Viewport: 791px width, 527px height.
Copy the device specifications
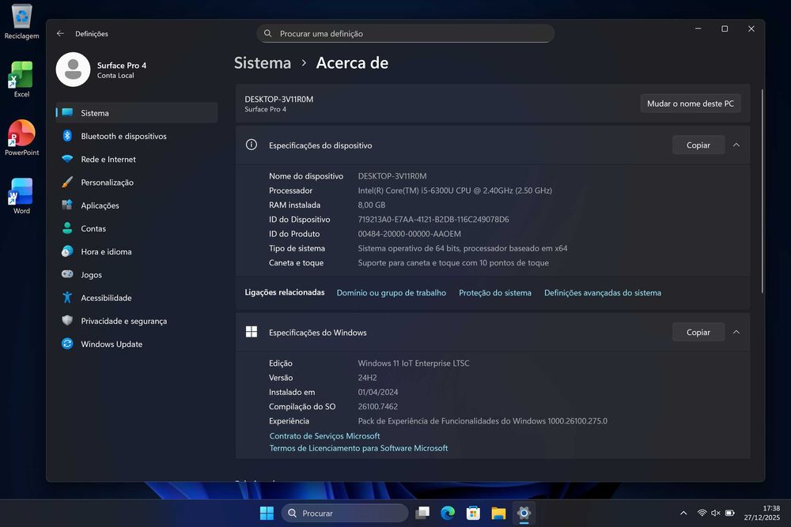698,145
